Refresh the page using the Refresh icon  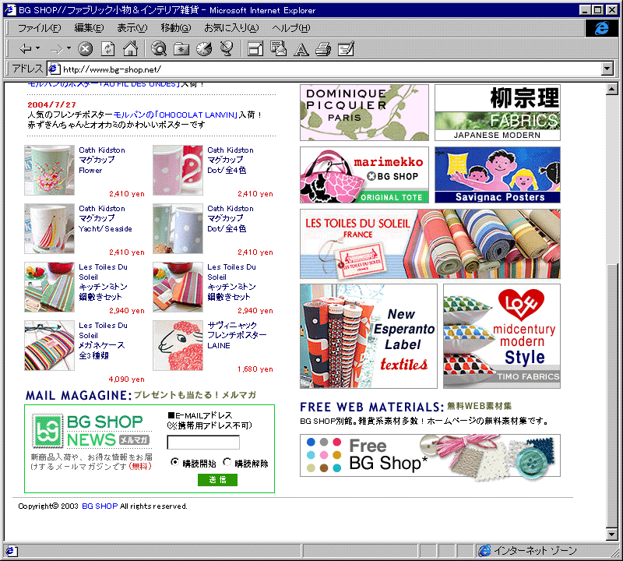click(x=107, y=49)
